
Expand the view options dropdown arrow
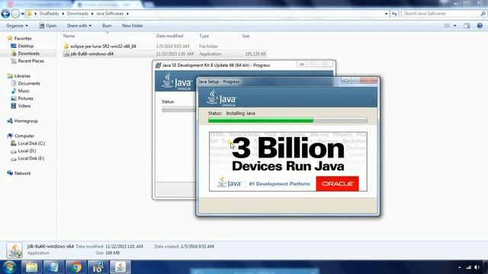(x=454, y=26)
